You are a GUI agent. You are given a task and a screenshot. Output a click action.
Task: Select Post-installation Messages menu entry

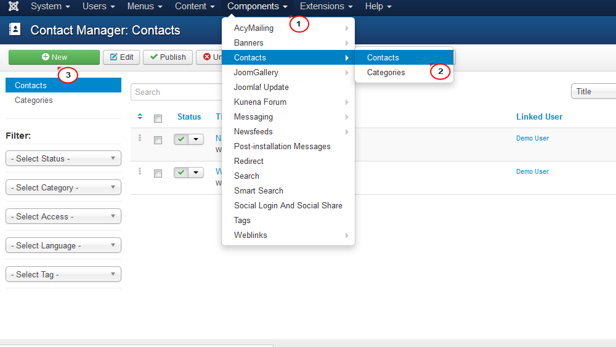(288, 146)
